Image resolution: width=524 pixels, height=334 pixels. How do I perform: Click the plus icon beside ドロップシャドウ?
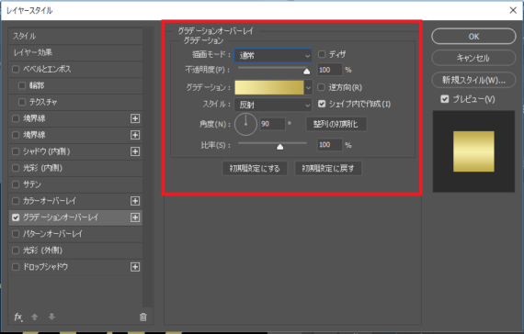pos(135,267)
